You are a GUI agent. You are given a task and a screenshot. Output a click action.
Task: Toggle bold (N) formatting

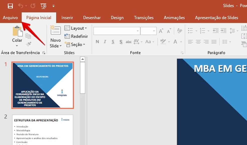coord(97,42)
